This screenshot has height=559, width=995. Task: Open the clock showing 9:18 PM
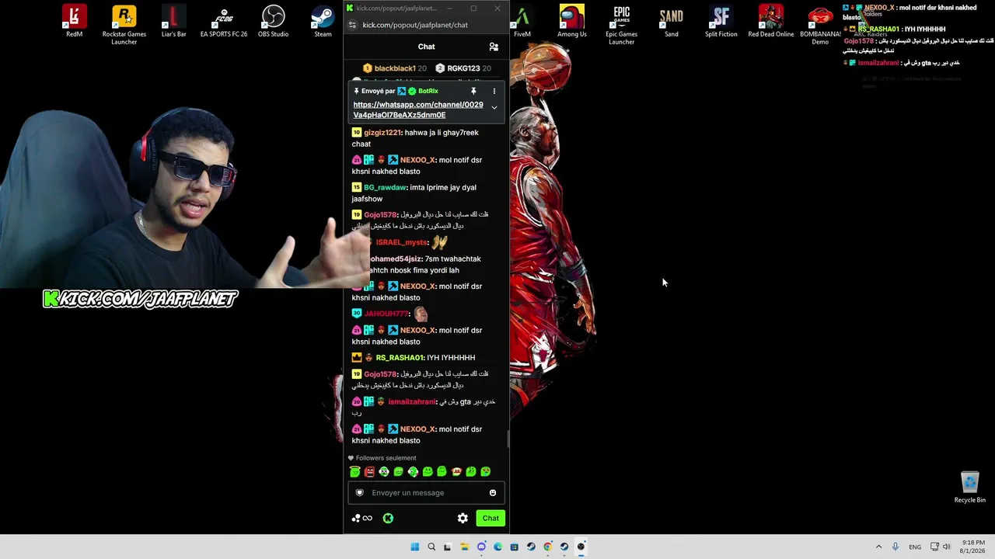(x=973, y=547)
